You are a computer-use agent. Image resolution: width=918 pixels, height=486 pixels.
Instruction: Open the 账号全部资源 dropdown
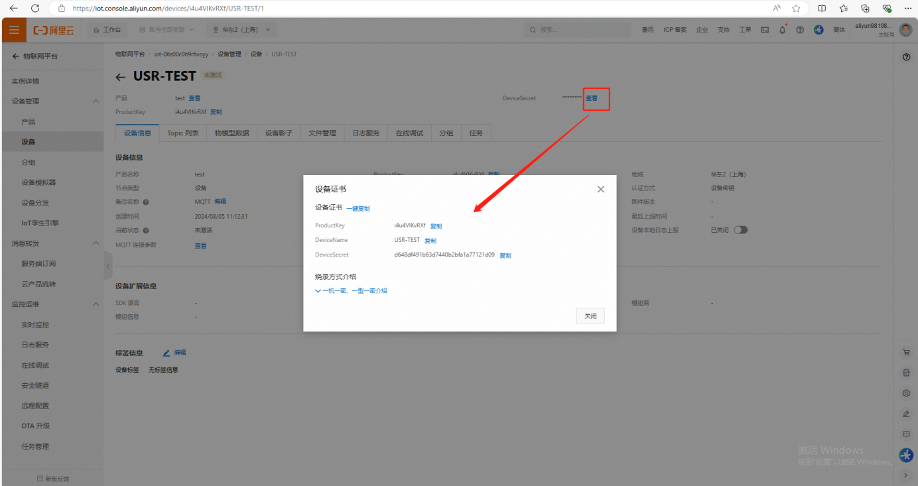pyautogui.click(x=167, y=30)
